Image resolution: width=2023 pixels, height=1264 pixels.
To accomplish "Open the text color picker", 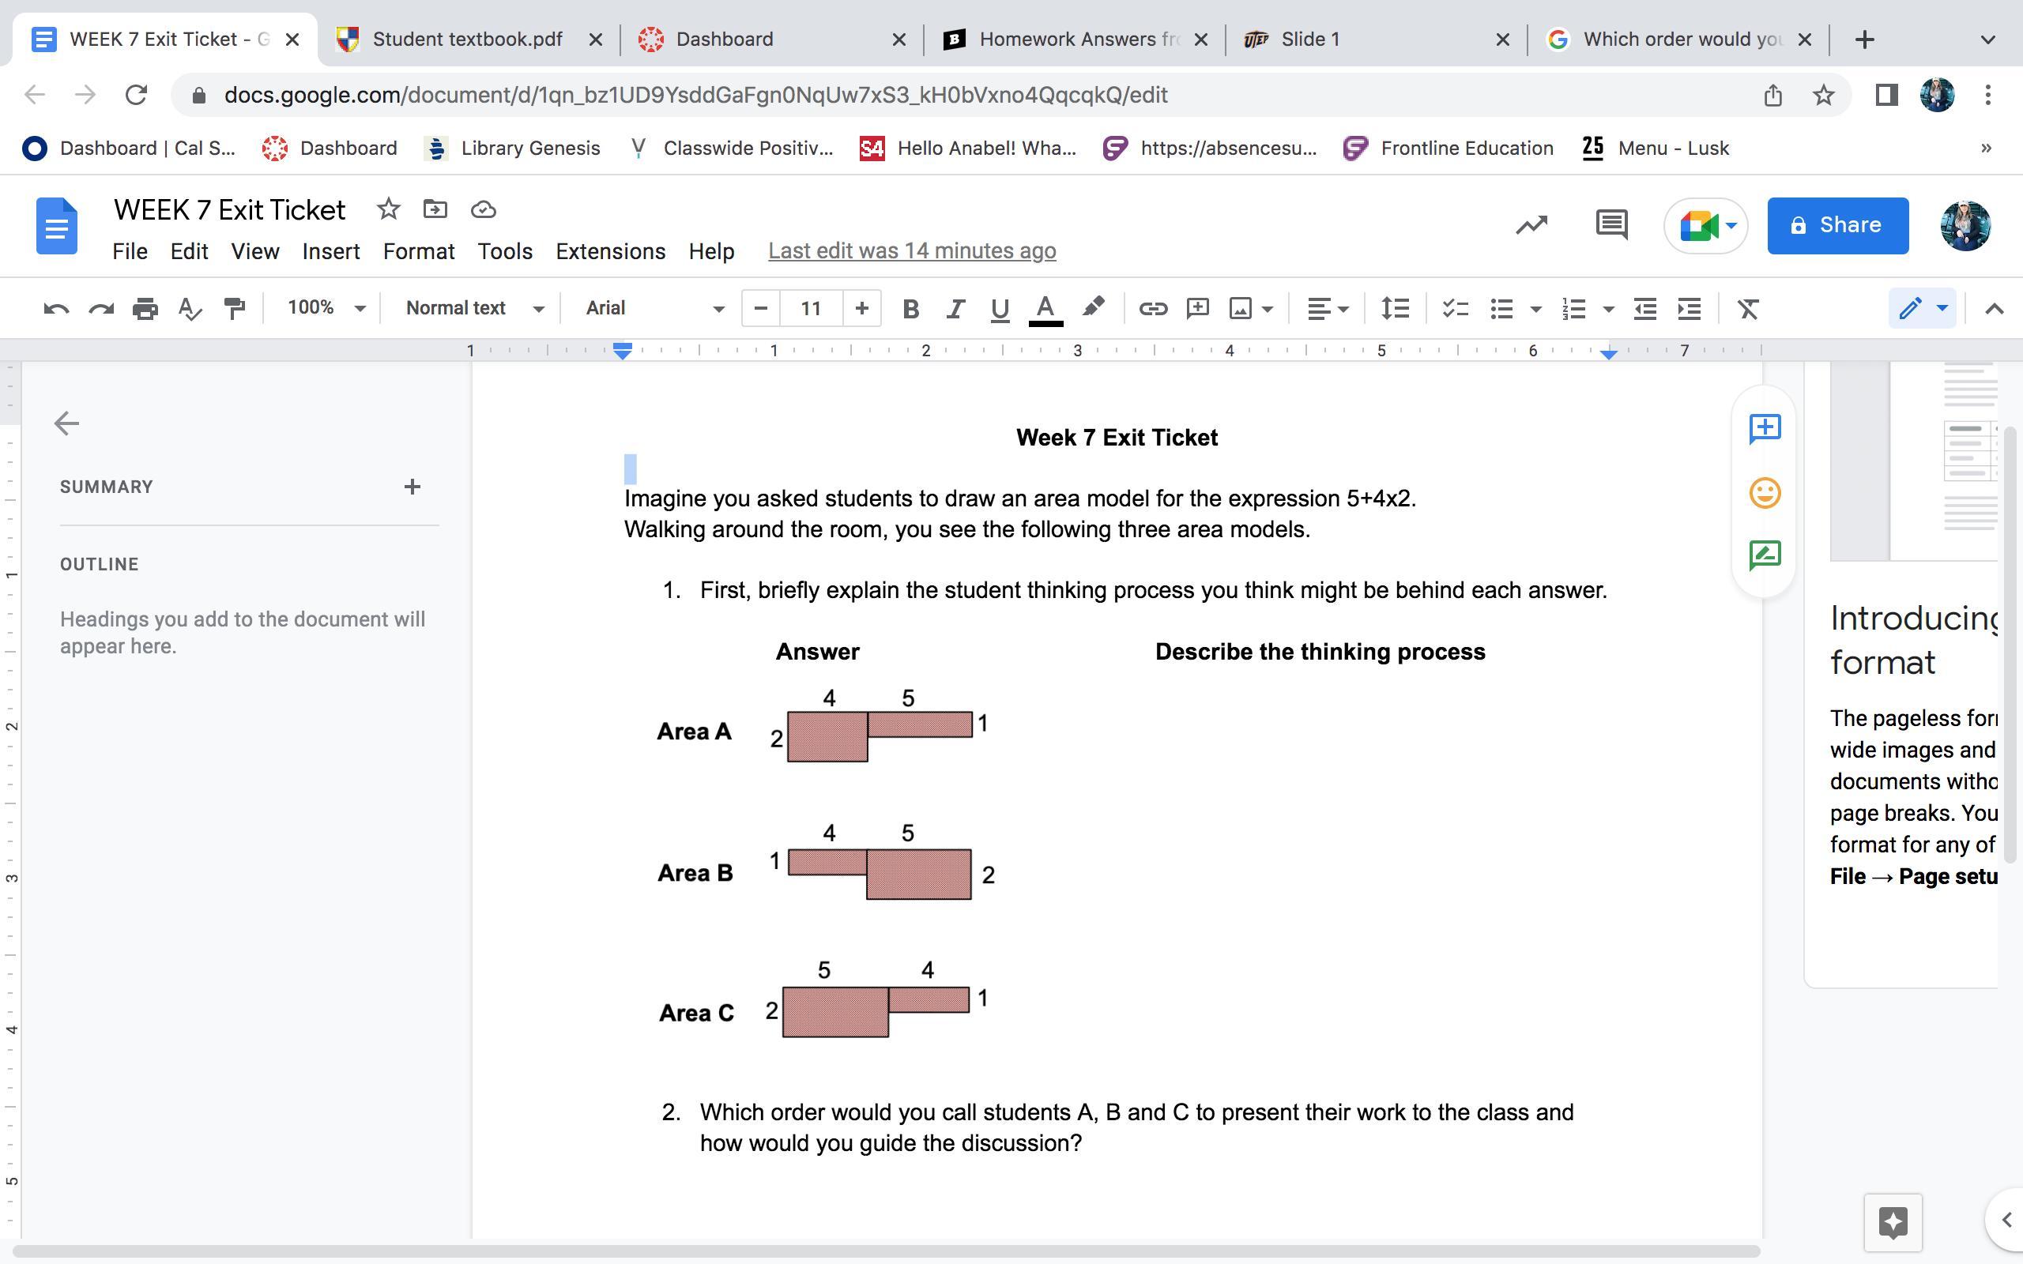I will [1045, 308].
